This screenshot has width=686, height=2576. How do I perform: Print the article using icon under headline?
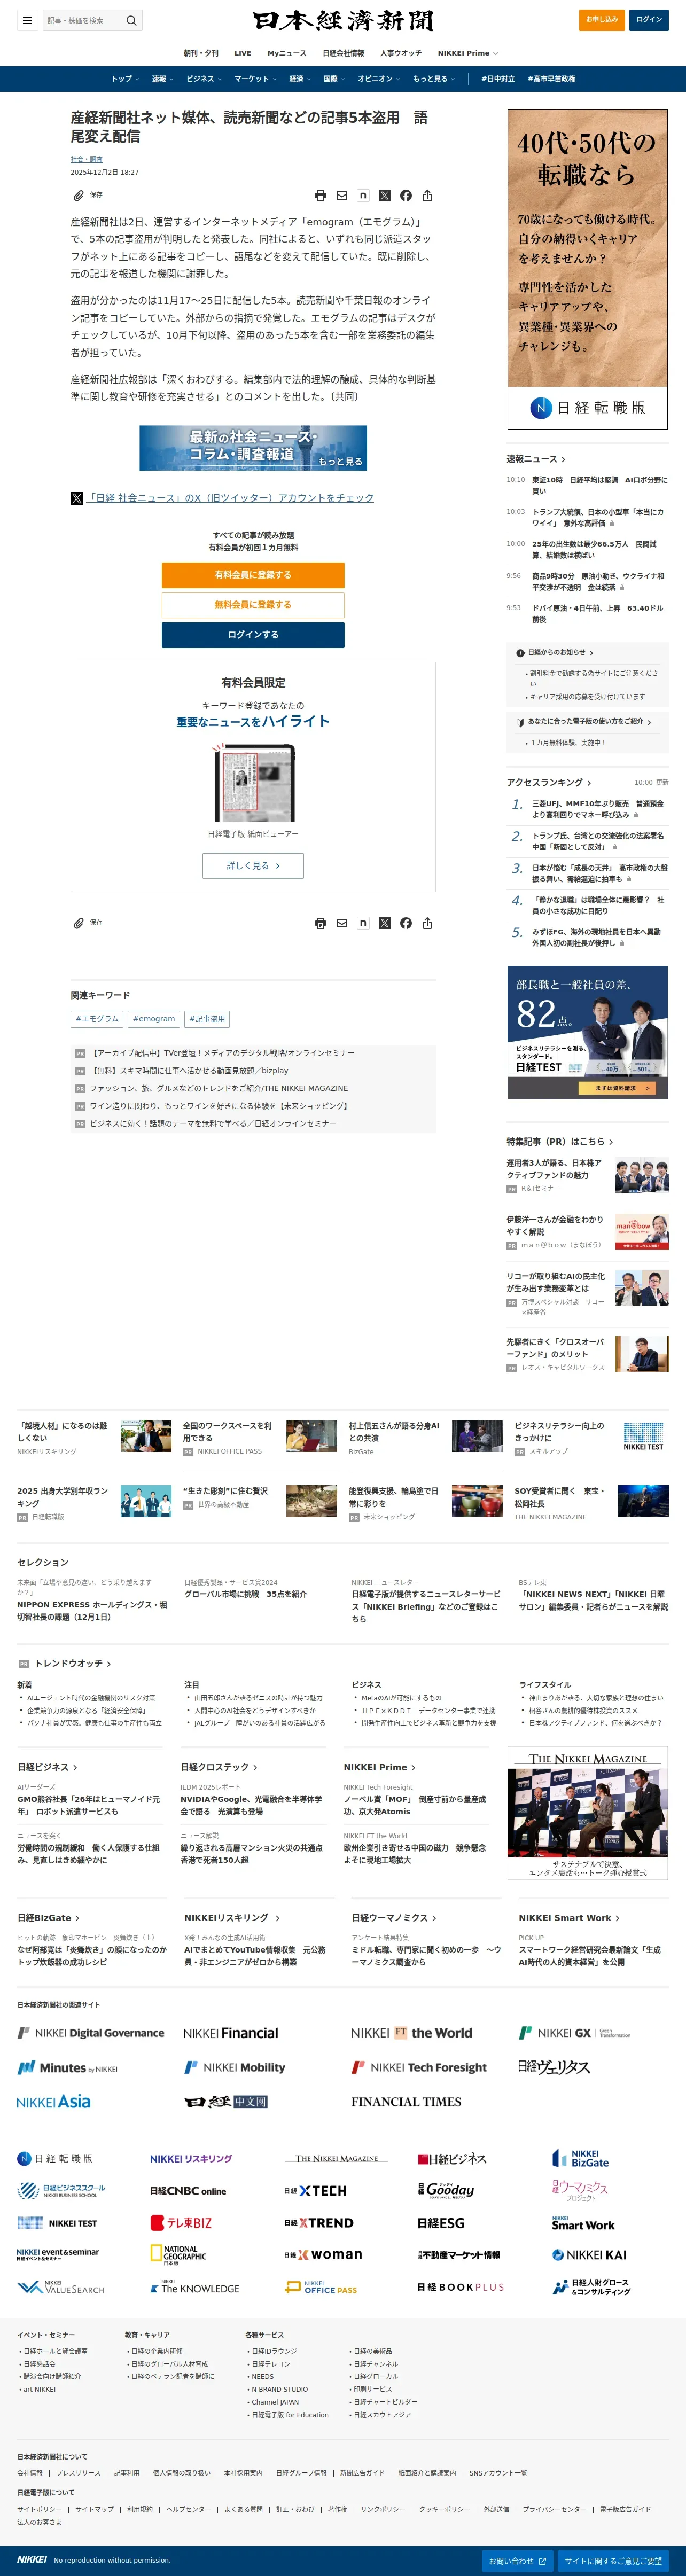(x=320, y=196)
